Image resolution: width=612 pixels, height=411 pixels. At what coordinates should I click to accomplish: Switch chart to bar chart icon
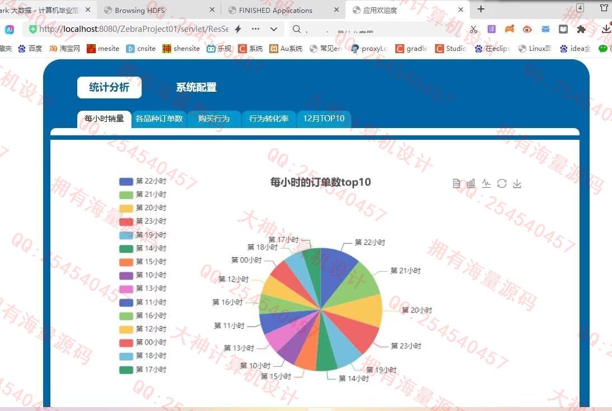coord(471,183)
